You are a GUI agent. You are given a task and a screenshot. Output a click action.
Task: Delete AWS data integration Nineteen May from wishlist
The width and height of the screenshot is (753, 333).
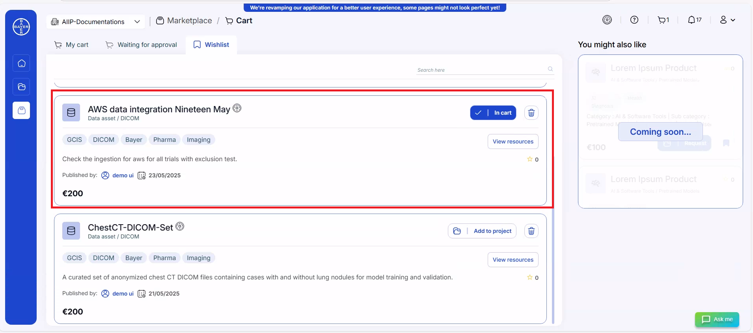(531, 113)
